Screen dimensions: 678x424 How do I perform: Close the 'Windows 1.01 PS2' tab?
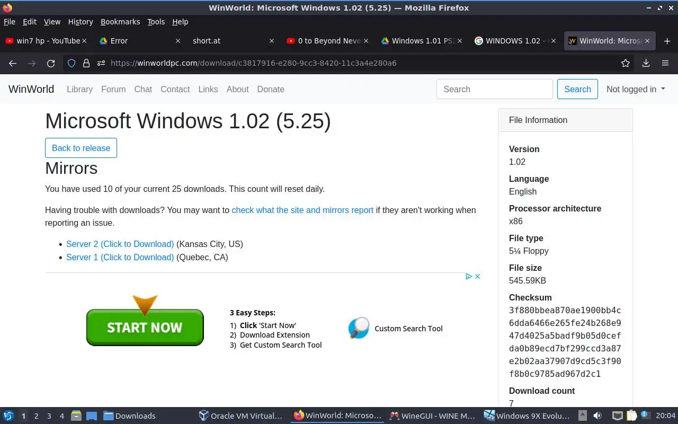click(x=459, y=41)
